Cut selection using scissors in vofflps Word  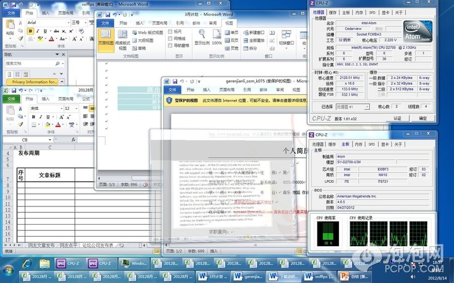click(x=20, y=23)
